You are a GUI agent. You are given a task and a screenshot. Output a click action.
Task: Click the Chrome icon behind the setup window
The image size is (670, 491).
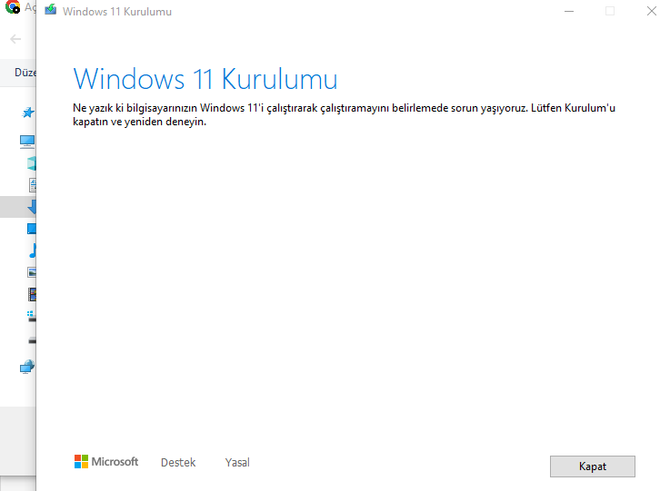click(13, 7)
